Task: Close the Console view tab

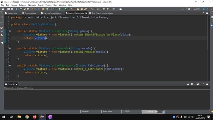Action: point(16,84)
